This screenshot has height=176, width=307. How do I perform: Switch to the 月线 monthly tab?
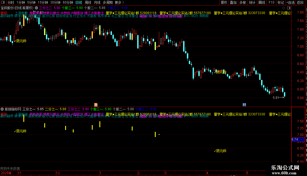tap(97, 2)
